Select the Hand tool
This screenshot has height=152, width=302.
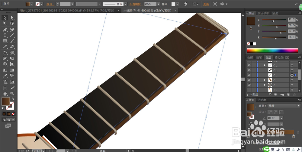tap(5, 94)
